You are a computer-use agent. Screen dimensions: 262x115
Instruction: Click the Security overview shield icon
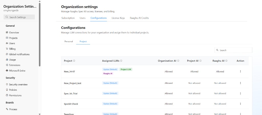click(7, 84)
